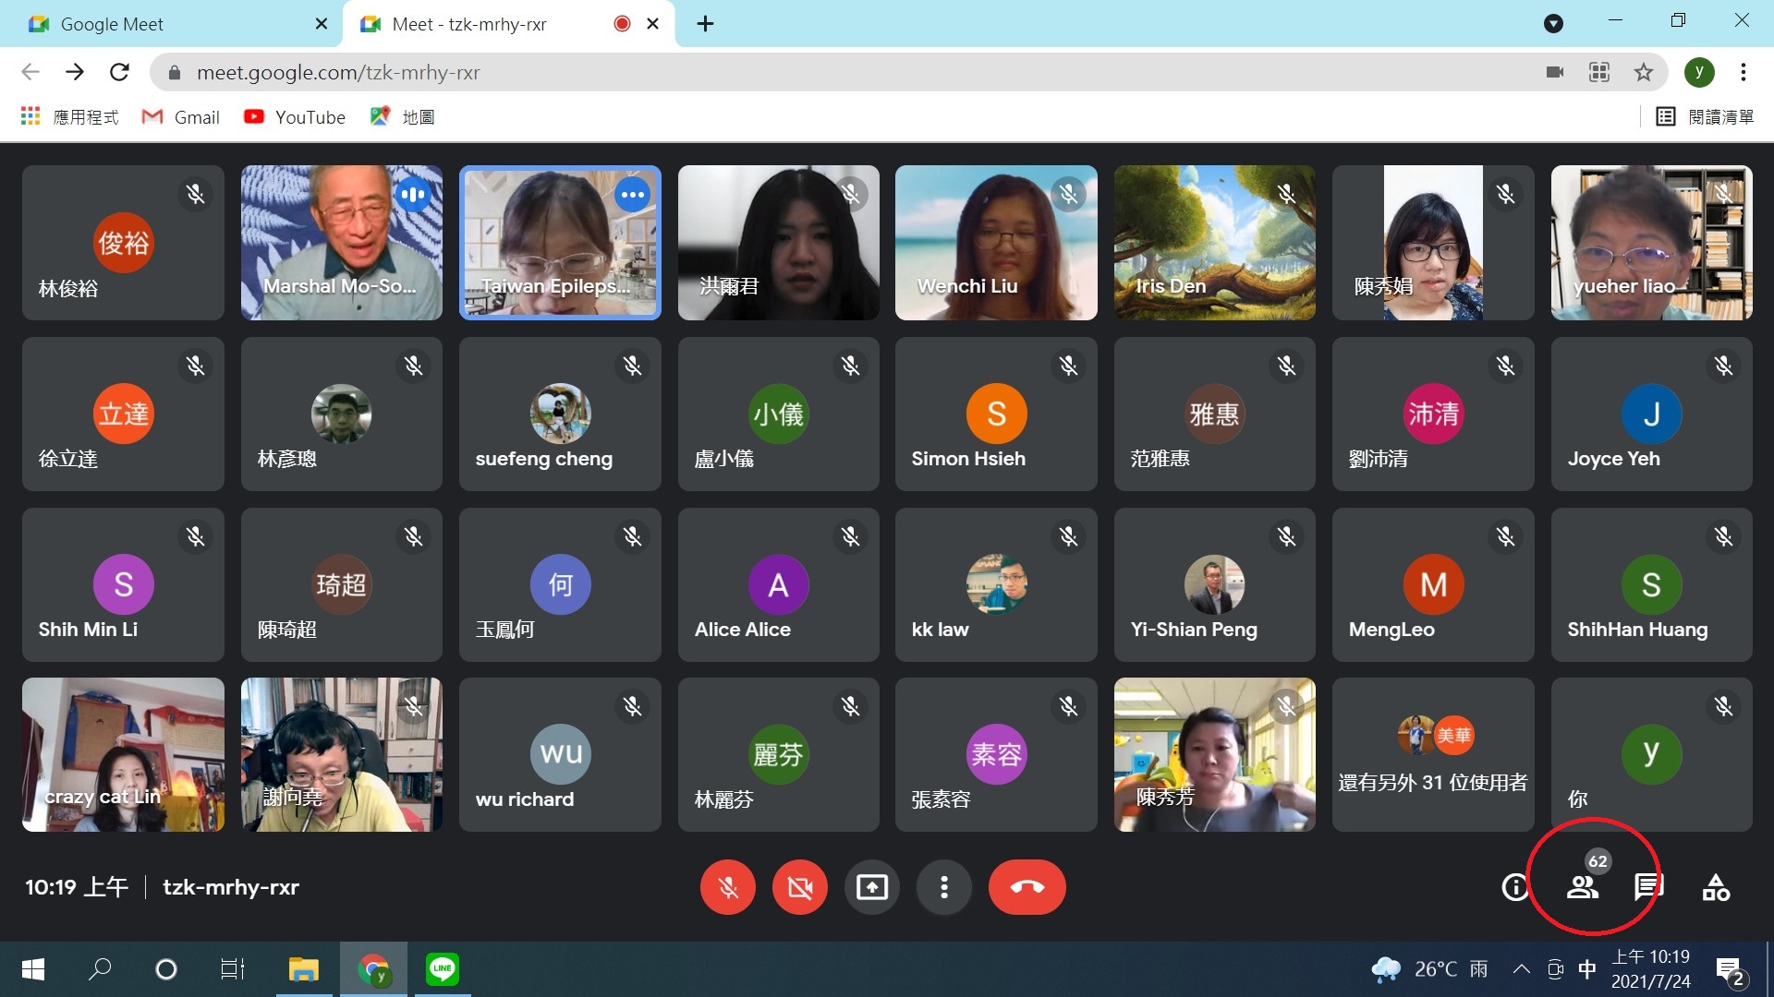
Task: Open camera permission icon in address bar
Action: point(1555,72)
